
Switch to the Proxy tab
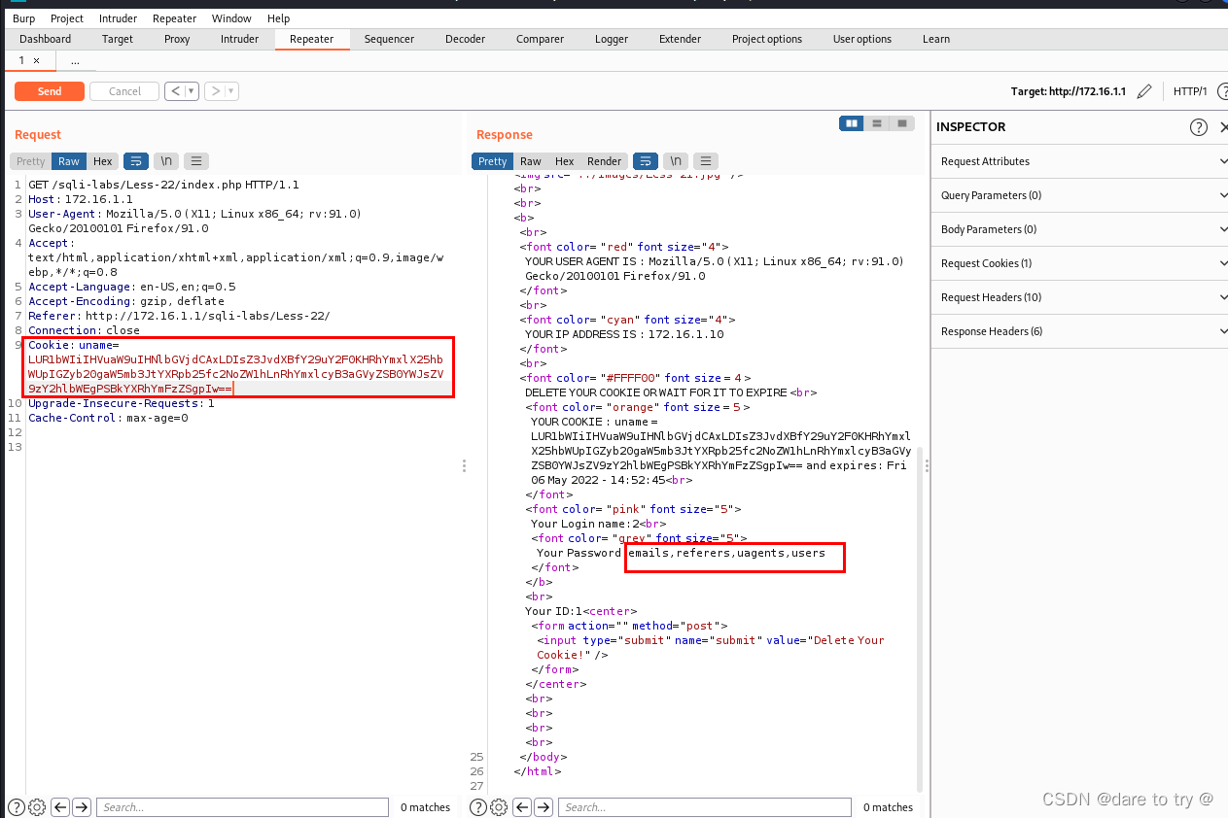pyautogui.click(x=177, y=39)
